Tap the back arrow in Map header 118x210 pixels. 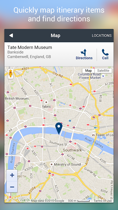click(x=11, y=36)
